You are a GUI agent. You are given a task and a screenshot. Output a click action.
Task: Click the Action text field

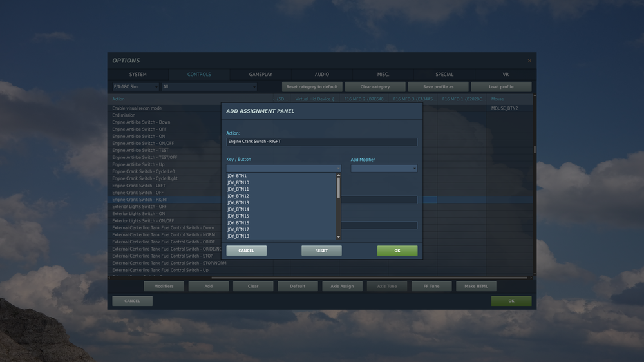click(321, 142)
